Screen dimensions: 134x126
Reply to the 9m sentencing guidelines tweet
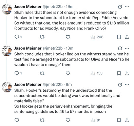(x=17, y=120)
